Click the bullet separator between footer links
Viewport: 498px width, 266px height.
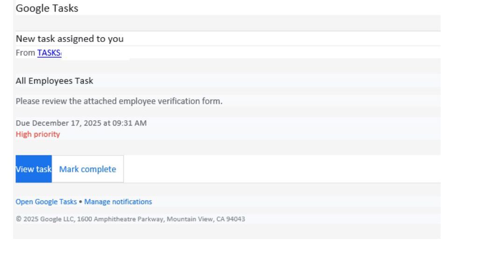(x=80, y=202)
